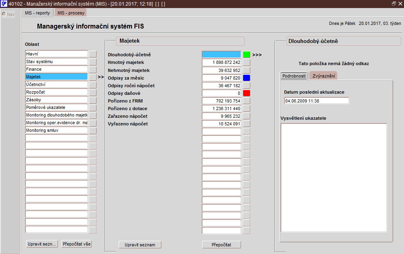Switch to the MIS - procesy tab

tap(70, 13)
